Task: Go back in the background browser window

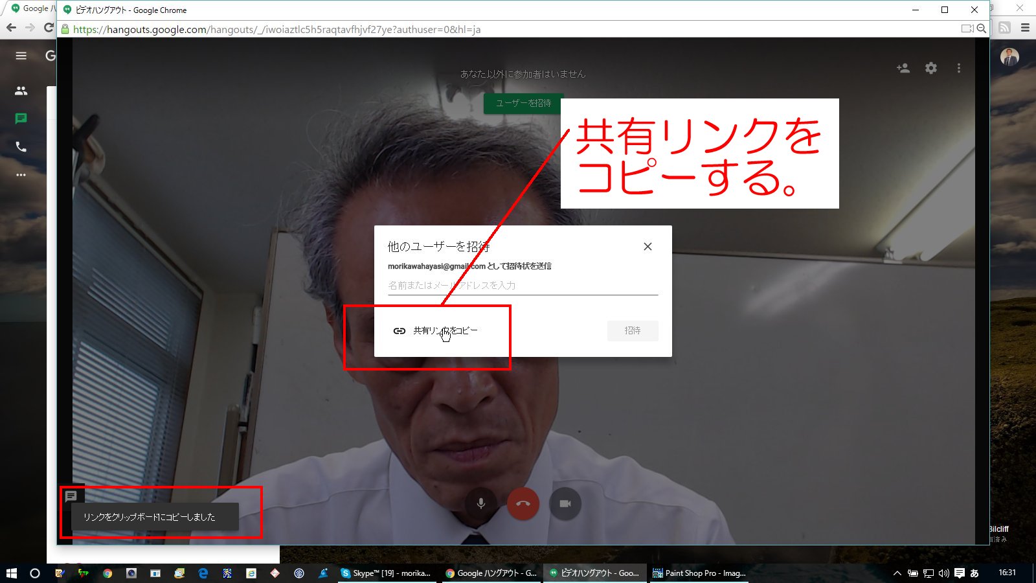Action: pos(11,27)
